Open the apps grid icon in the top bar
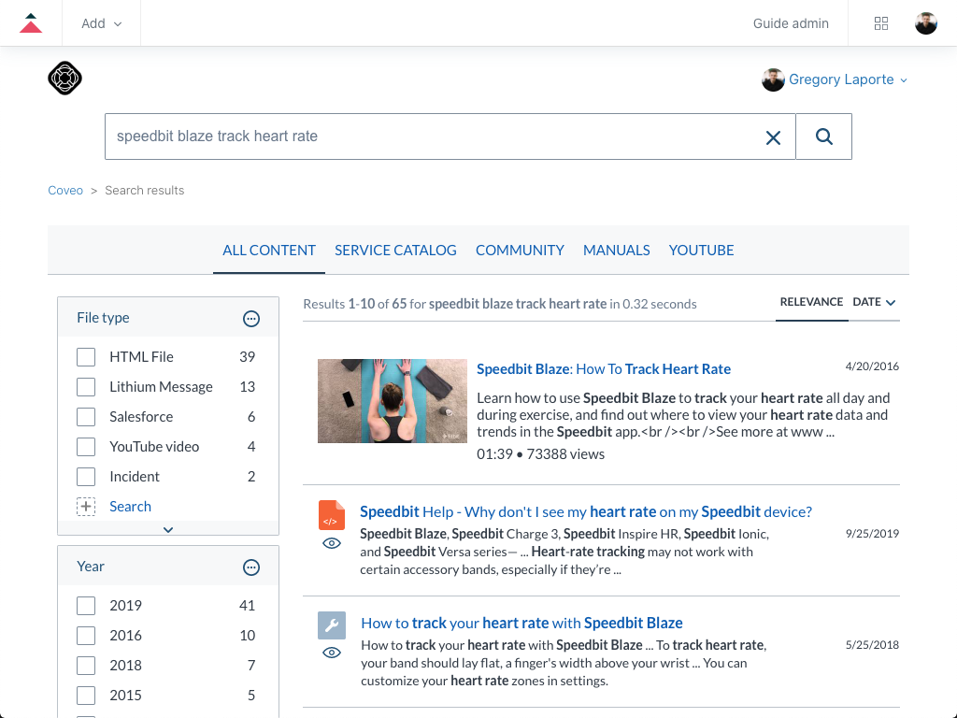Image resolution: width=957 pixels, height=718 pixels. click(x=881, y=22)
